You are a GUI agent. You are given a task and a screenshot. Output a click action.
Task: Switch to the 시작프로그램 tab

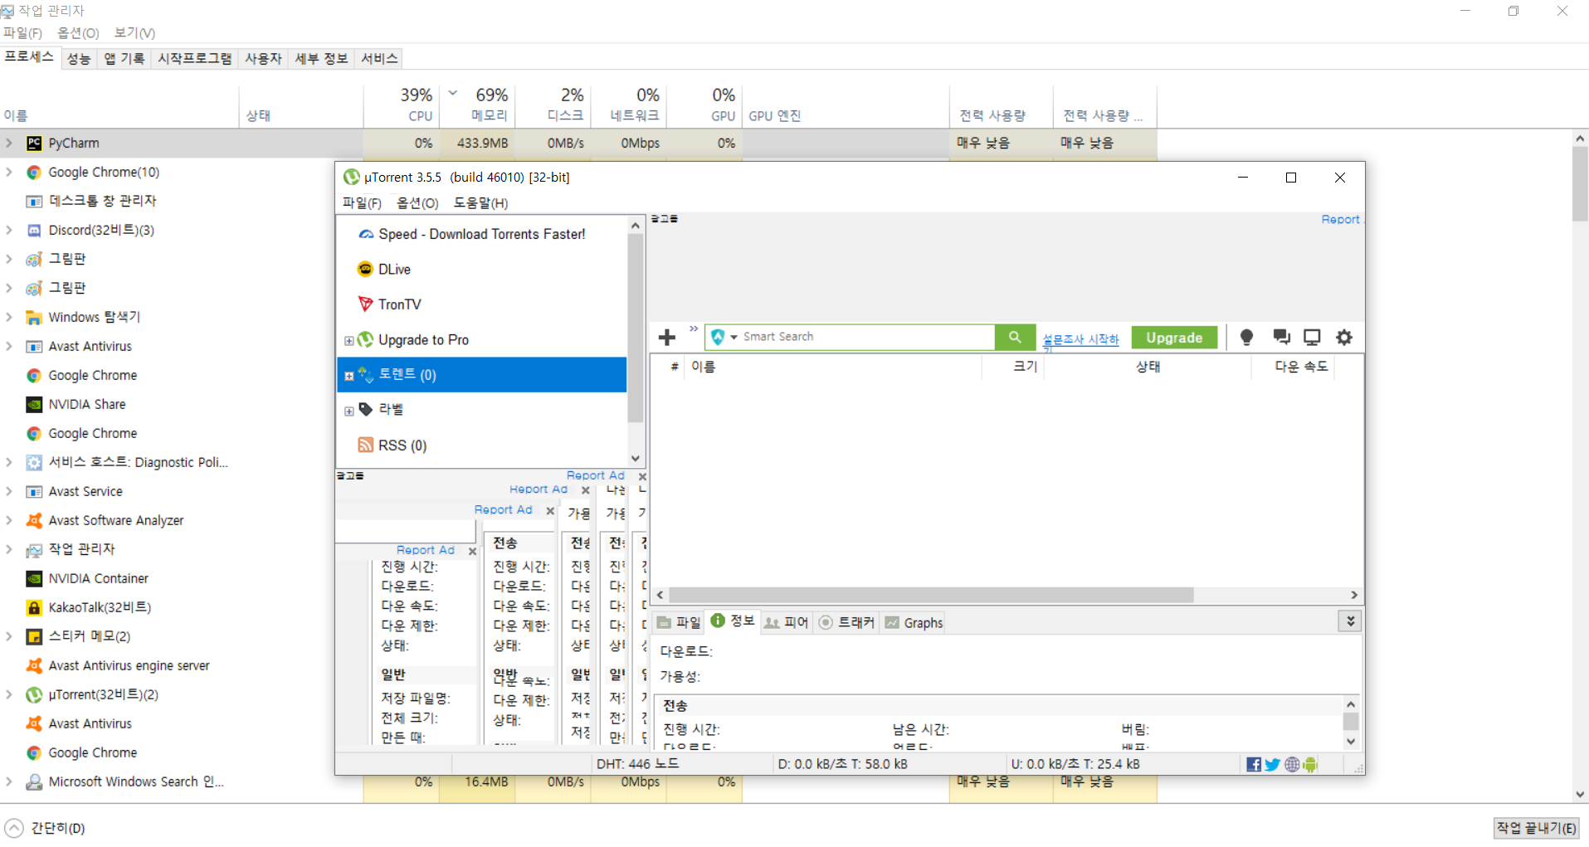[x=195, y=58]
